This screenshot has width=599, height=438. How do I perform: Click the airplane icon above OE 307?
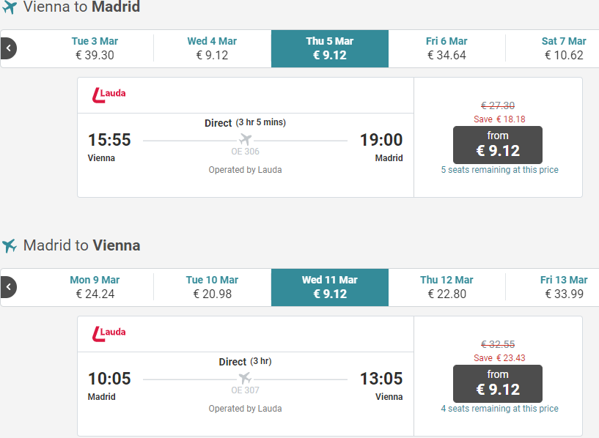click(x=245, y=379)
